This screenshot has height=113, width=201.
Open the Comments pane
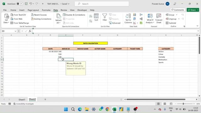point(178,10)
